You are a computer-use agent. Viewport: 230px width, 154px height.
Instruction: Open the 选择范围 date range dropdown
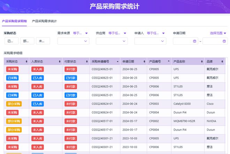point(218,33)
